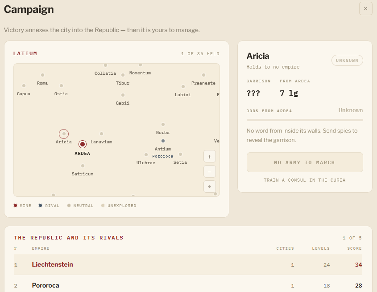Zoom out of the Latium map
The height and width of the screenshot is (292, 377).
(209, 172)
